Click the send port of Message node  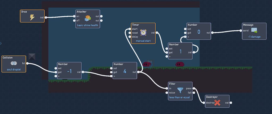click(241, 31)
